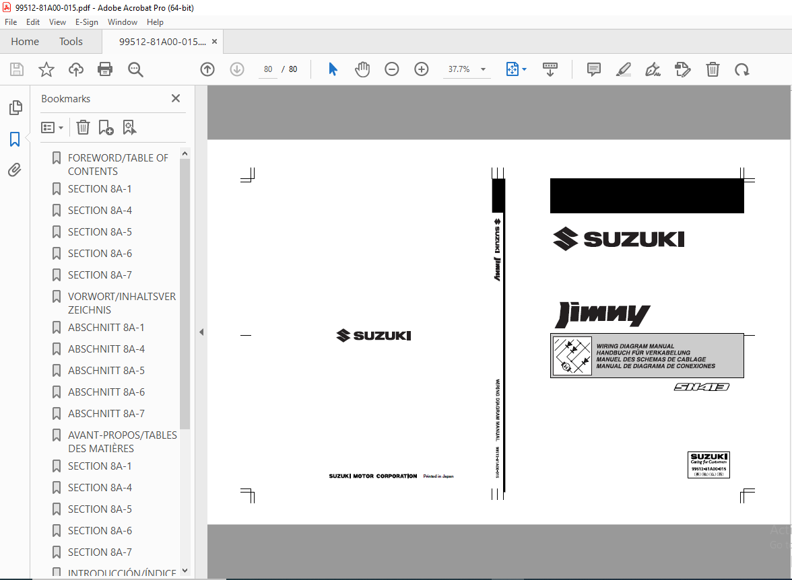Click the zoom percentage 37.7% field
This screenshot has height=580, width=792.
(x=459, y=69)
